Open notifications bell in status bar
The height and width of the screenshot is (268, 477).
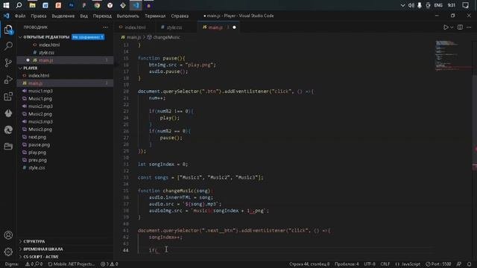[469, 264]
